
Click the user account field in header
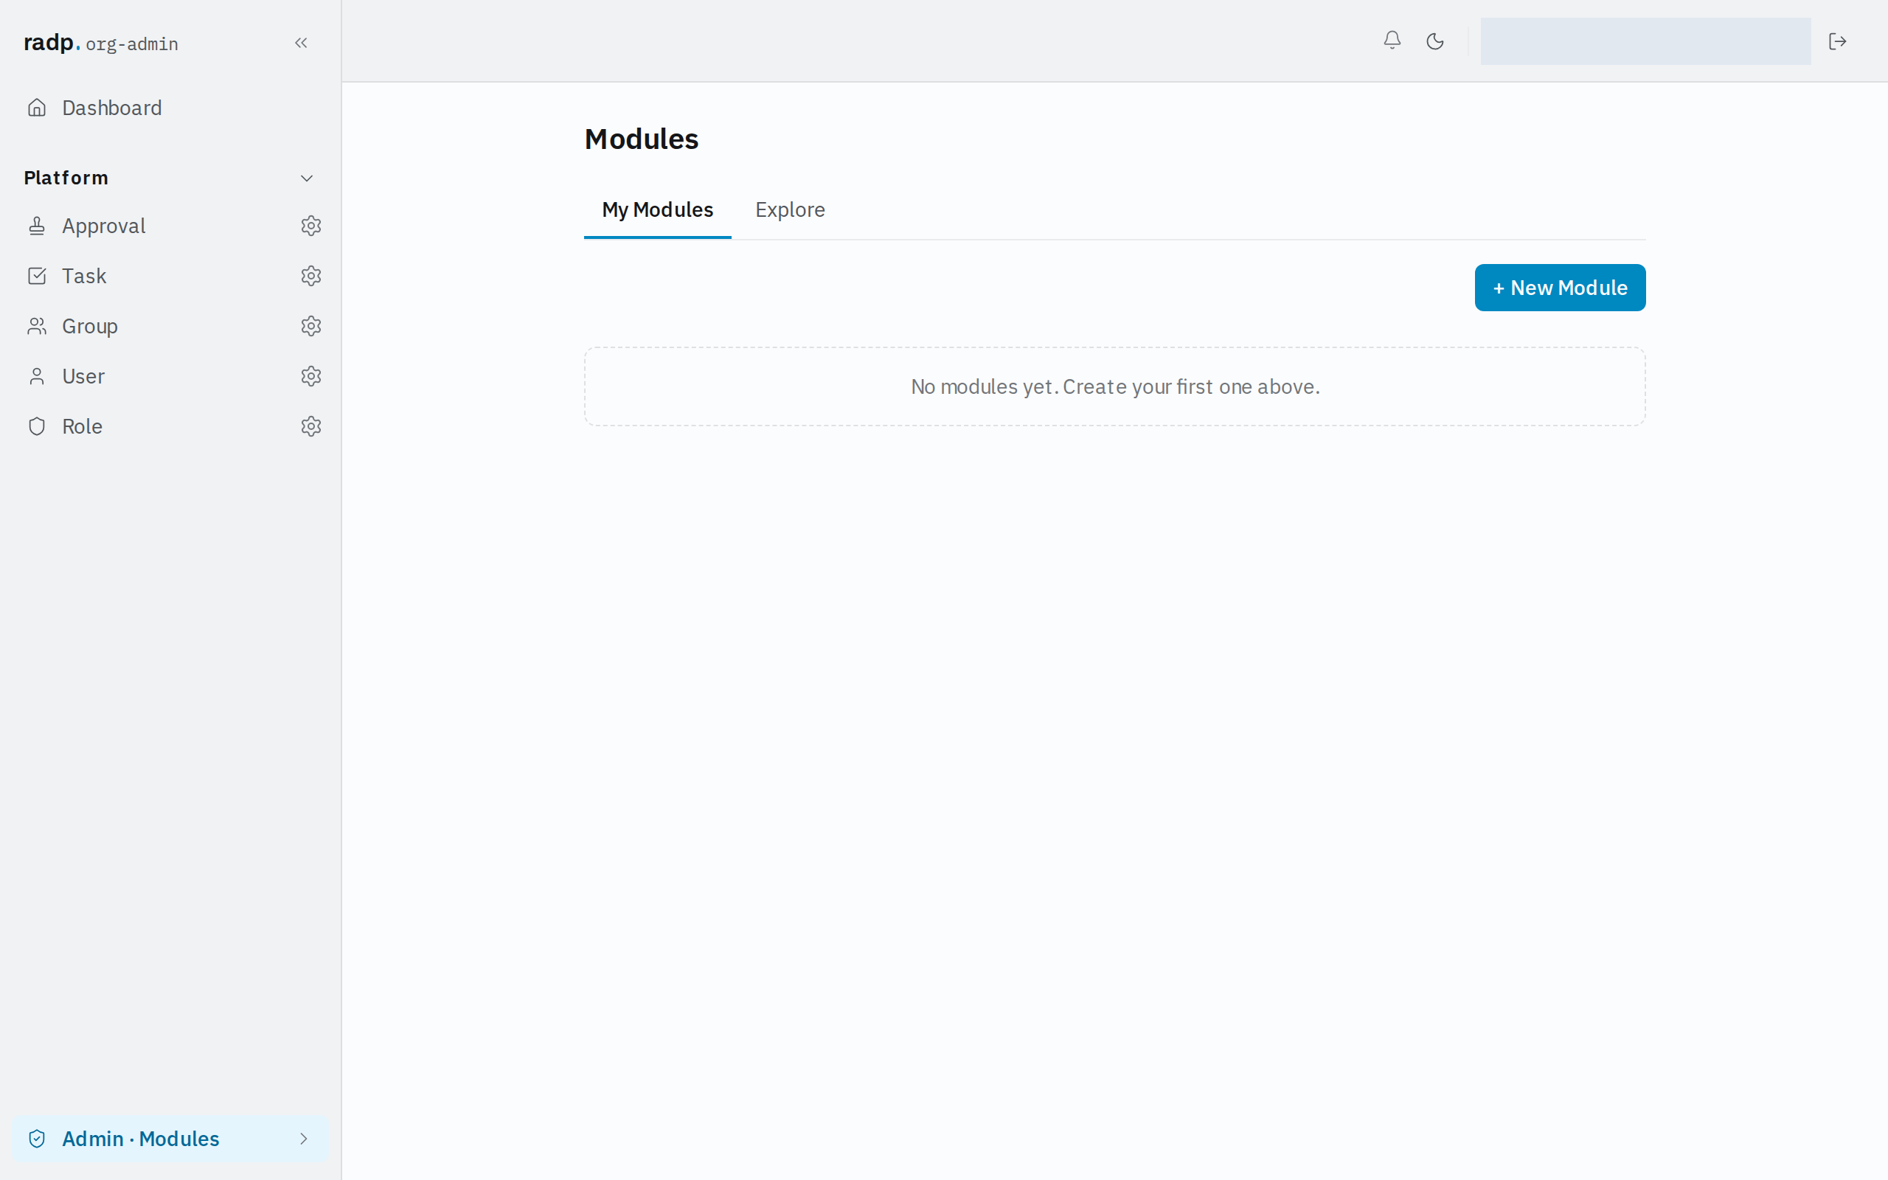(1645, 41)
